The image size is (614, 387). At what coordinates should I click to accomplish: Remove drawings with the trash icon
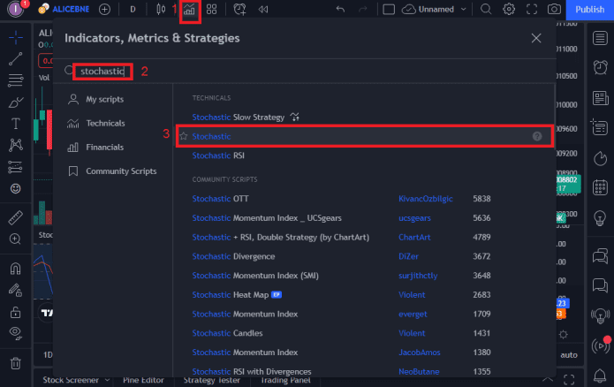[16, 363]
